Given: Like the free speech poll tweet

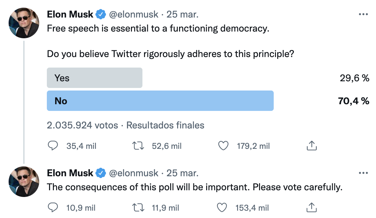Looking at the screenshot, I should click(223, 146).
